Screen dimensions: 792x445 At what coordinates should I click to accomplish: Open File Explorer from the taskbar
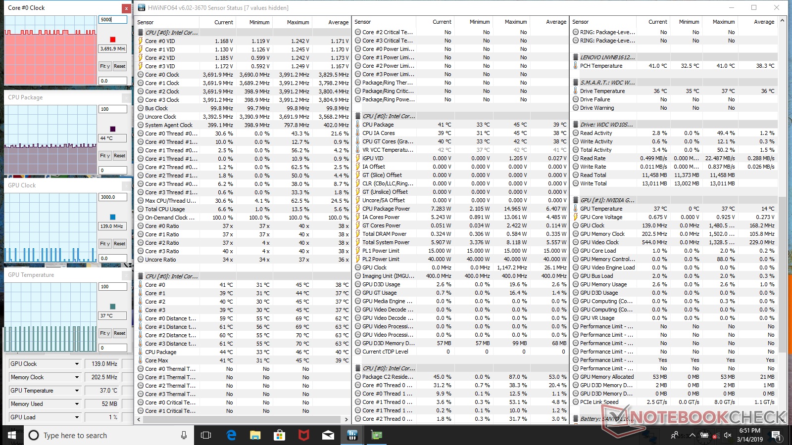[255, 435]
